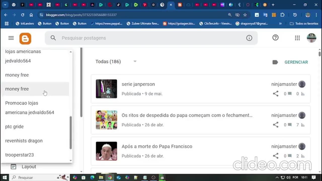322x181 pixels.
Task: Bookmark this page with the star
Action: 245,15
